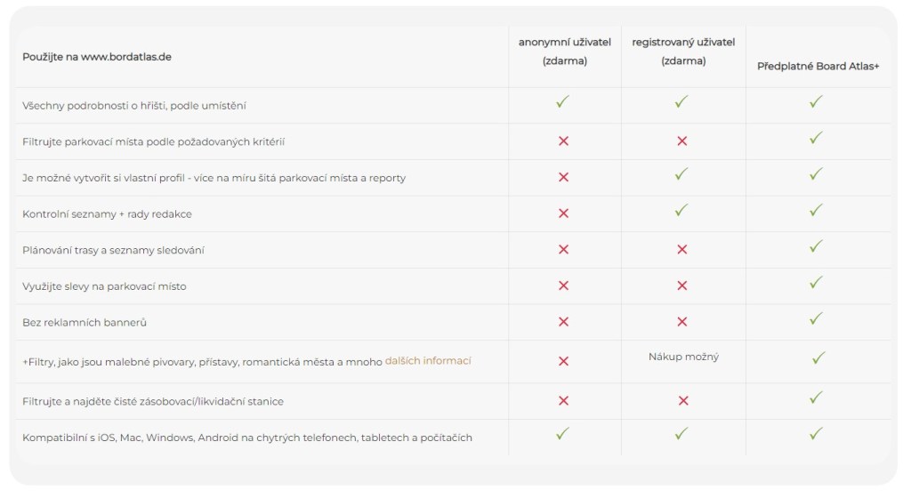Click green checkmark for anonymous user playground details
The height and width of the screenshot is (498, 911).
click(562, 102)
